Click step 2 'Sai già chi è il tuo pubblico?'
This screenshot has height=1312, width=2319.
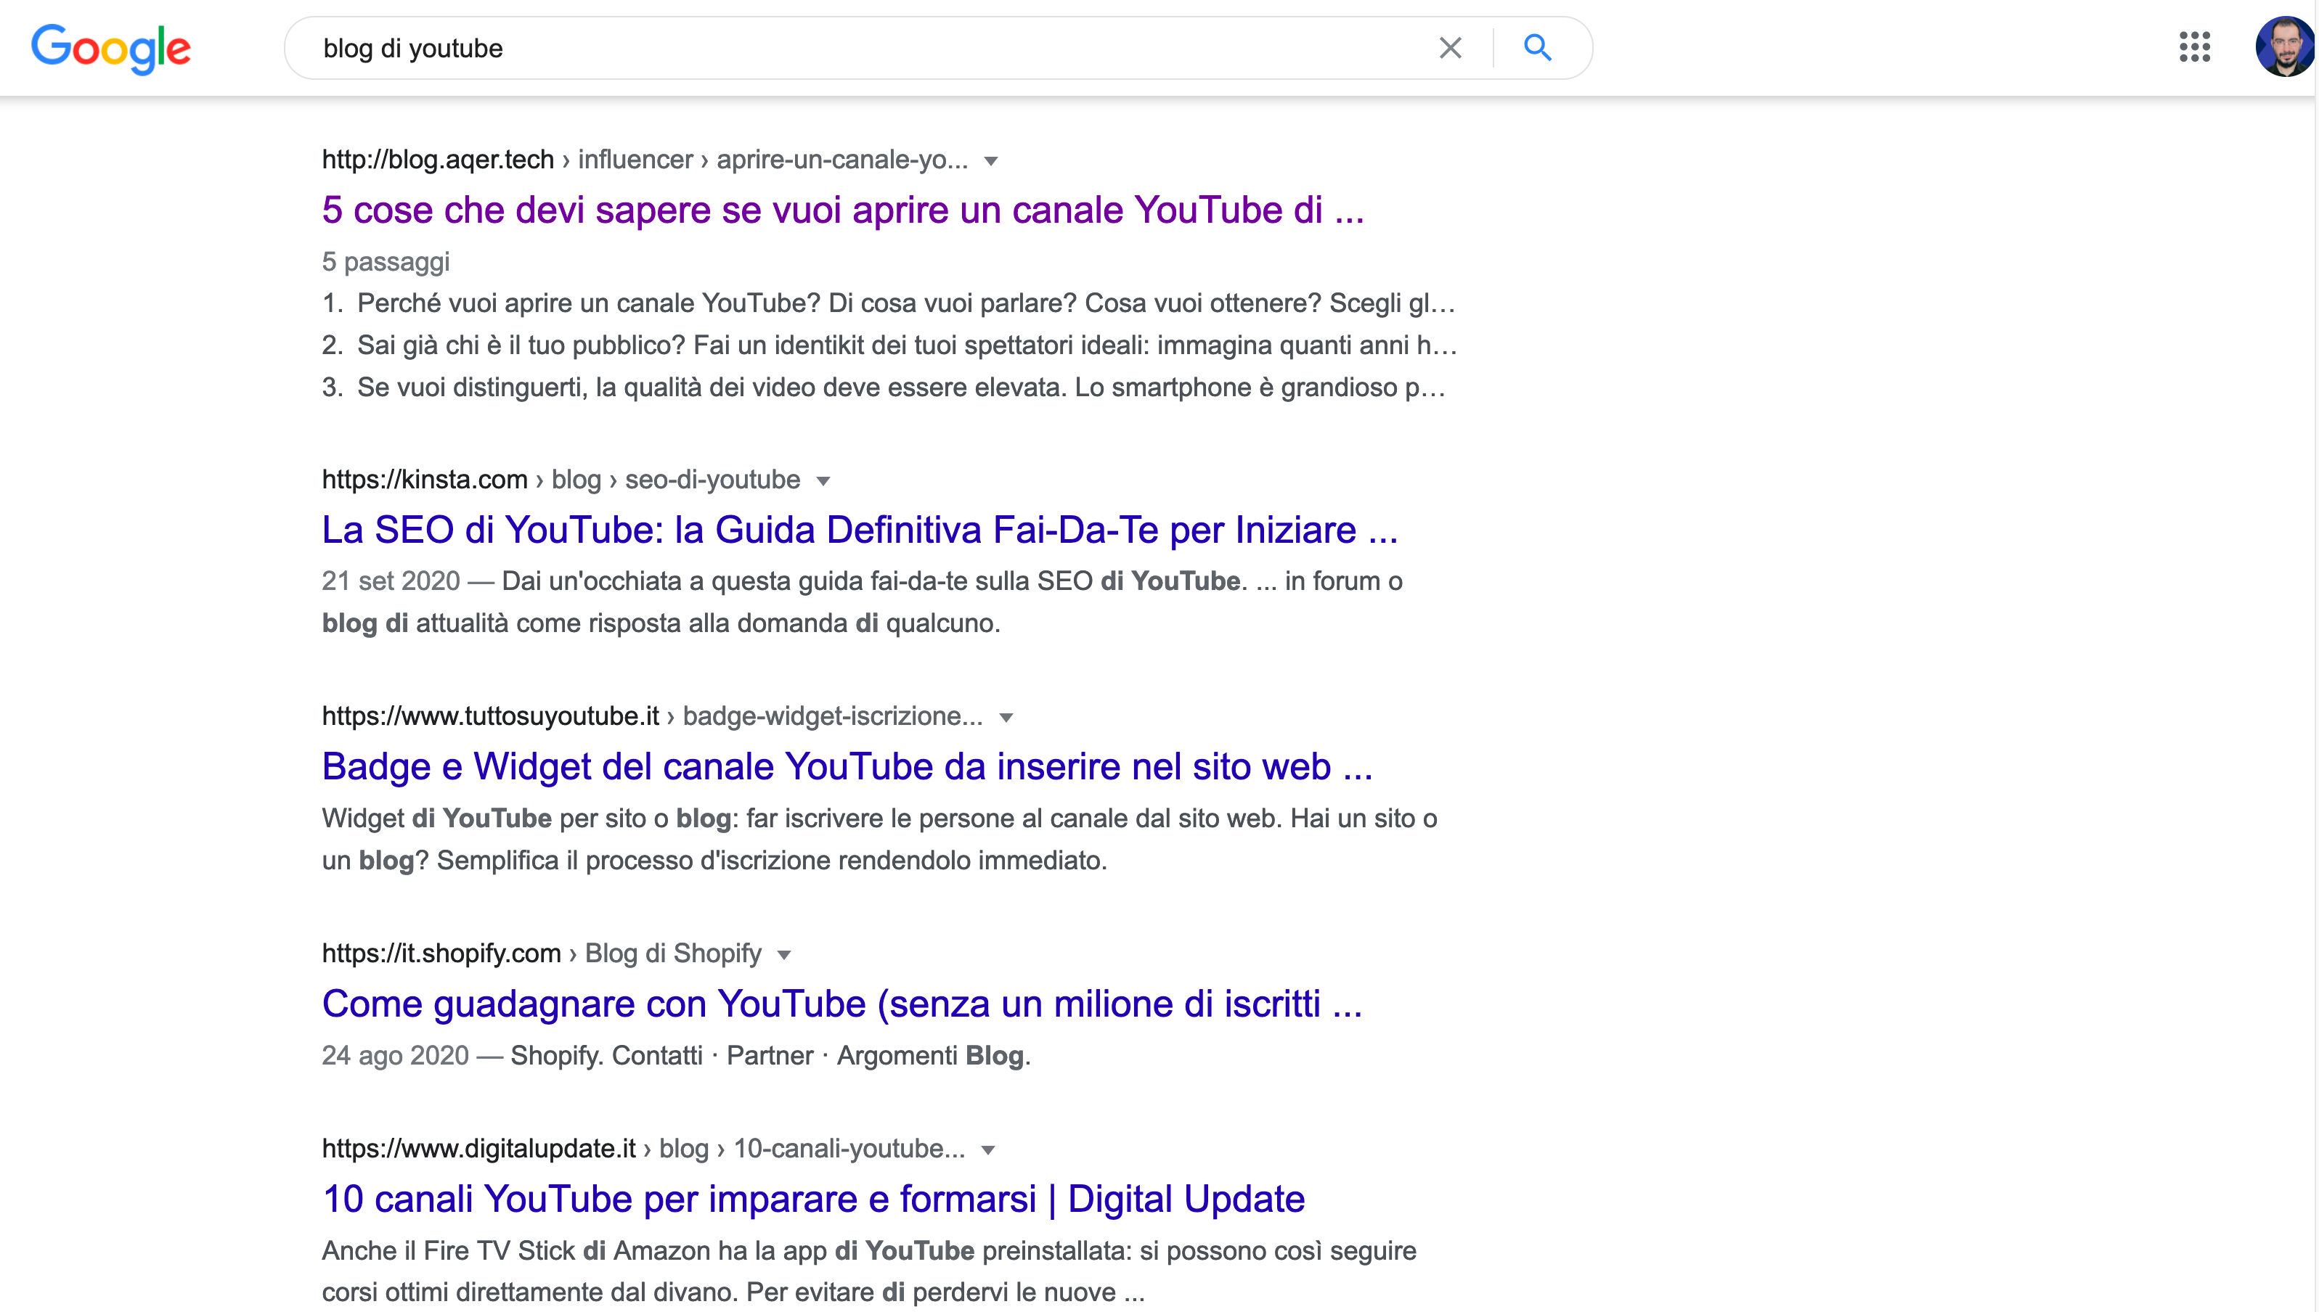click(889, 346)
